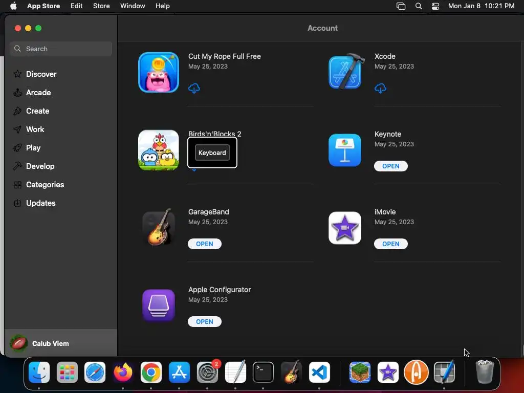
Task: Launch Google Chrome from the Dock
Action: coord(151,373)
